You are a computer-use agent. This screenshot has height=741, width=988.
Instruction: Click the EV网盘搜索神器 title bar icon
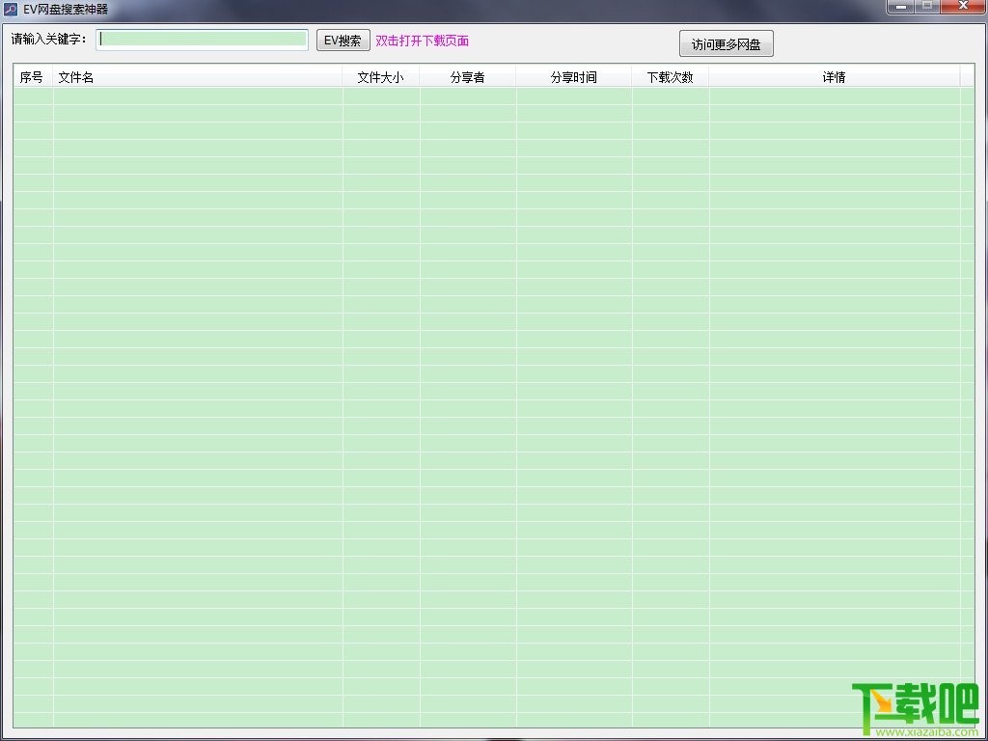[x=12, y=10]
